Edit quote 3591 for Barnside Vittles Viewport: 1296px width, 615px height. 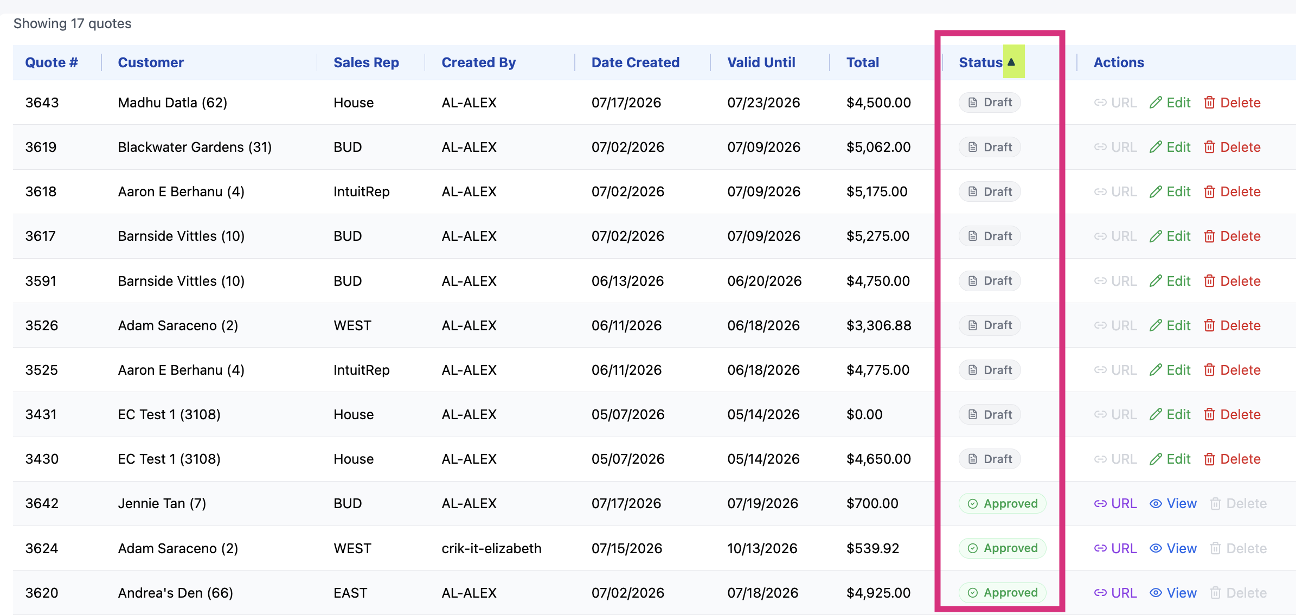[1170, 281]
